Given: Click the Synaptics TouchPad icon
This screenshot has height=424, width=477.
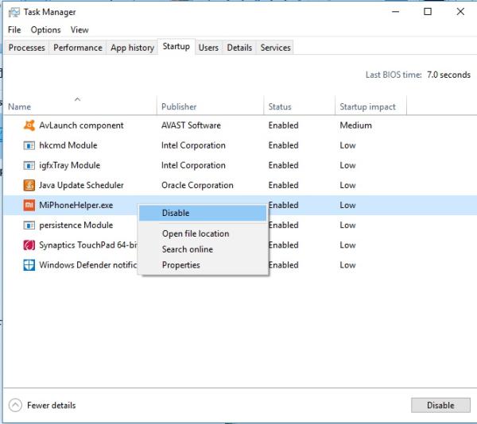Looking at the screenshot, I should [x=29, y=245].
